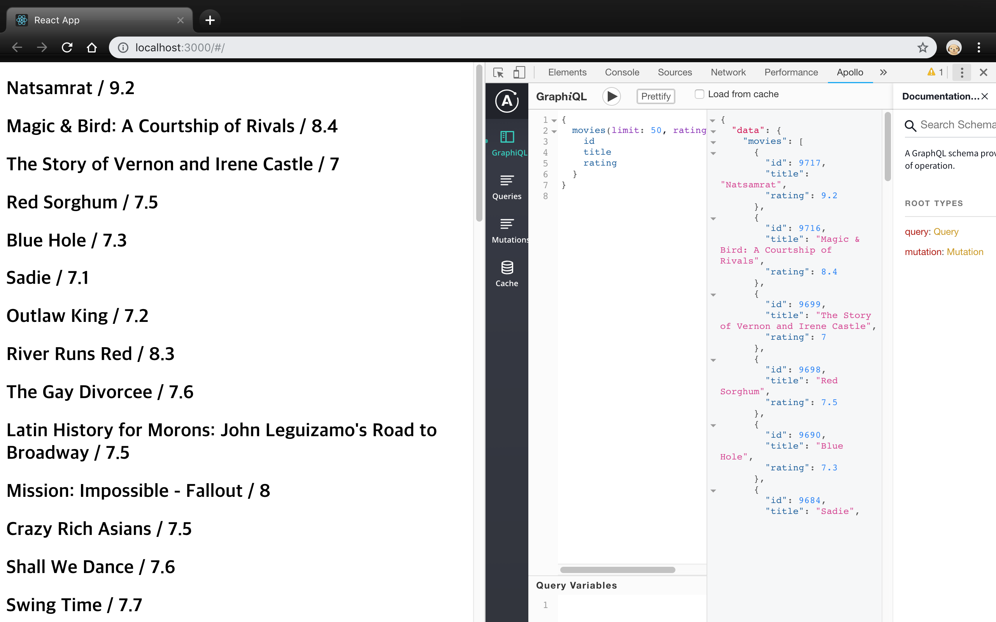
Task: Bookmark this page with star icon
Action: click(922, 48)
